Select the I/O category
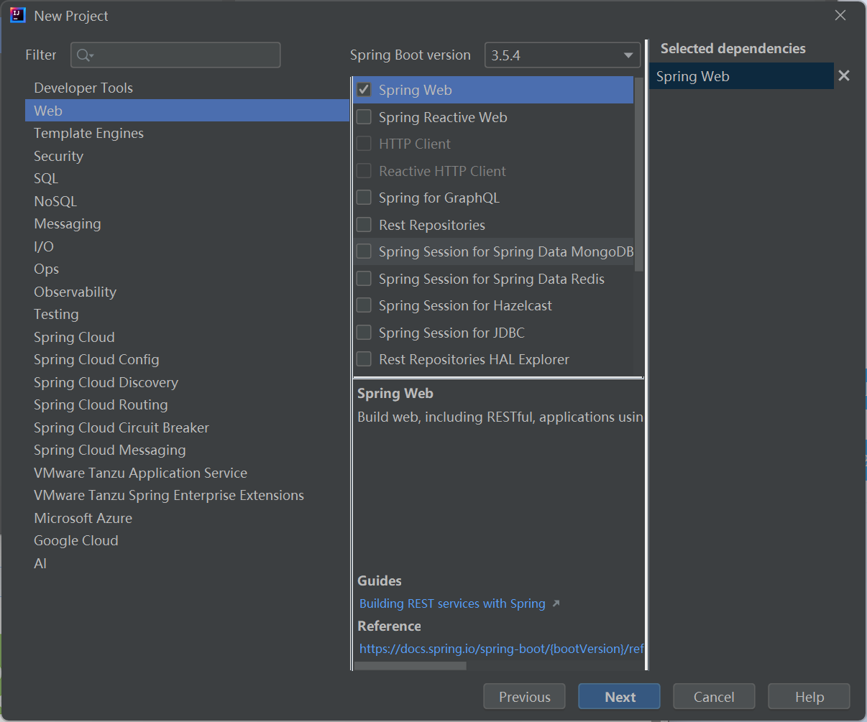This screenshot has width=867, height=722. 187,246
